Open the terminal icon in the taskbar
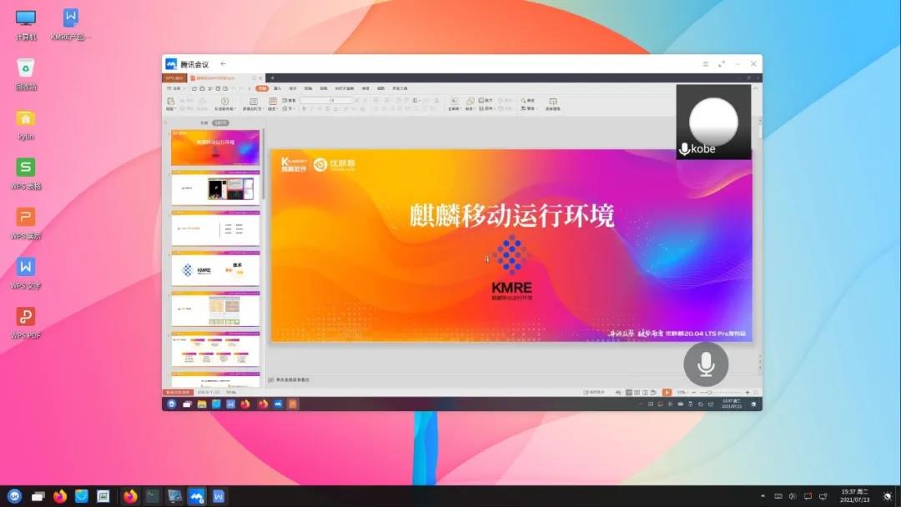The width and height of the screenshot is (901, 507). click(x=152, y=496)
